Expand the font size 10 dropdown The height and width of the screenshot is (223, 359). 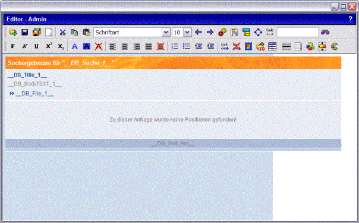(181, 32)
